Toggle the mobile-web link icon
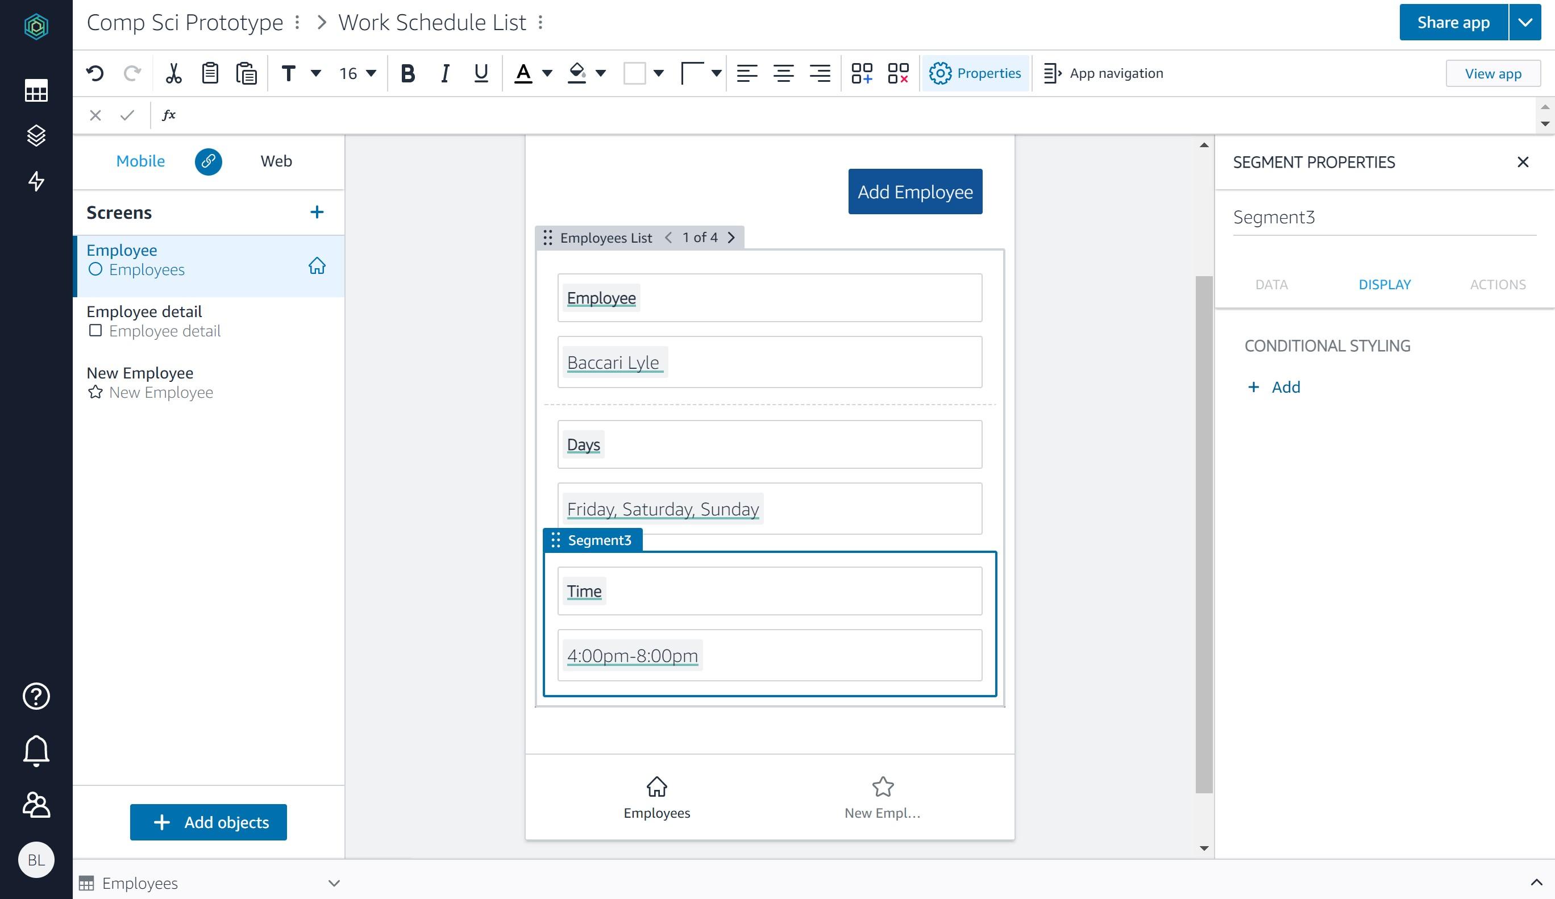 point(208,161)
